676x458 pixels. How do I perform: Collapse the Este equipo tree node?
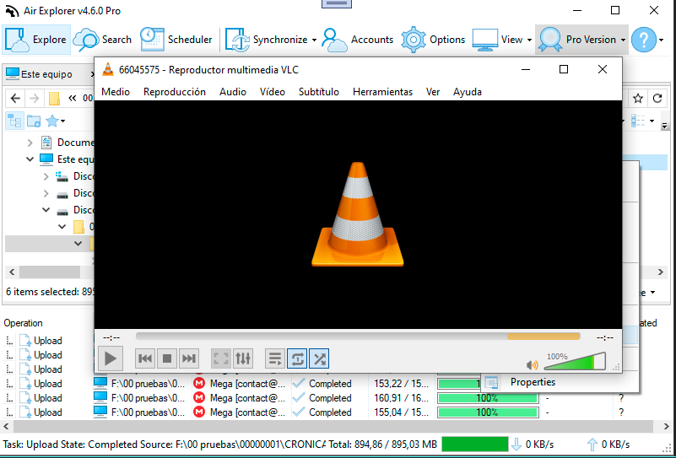click(30, 159)
